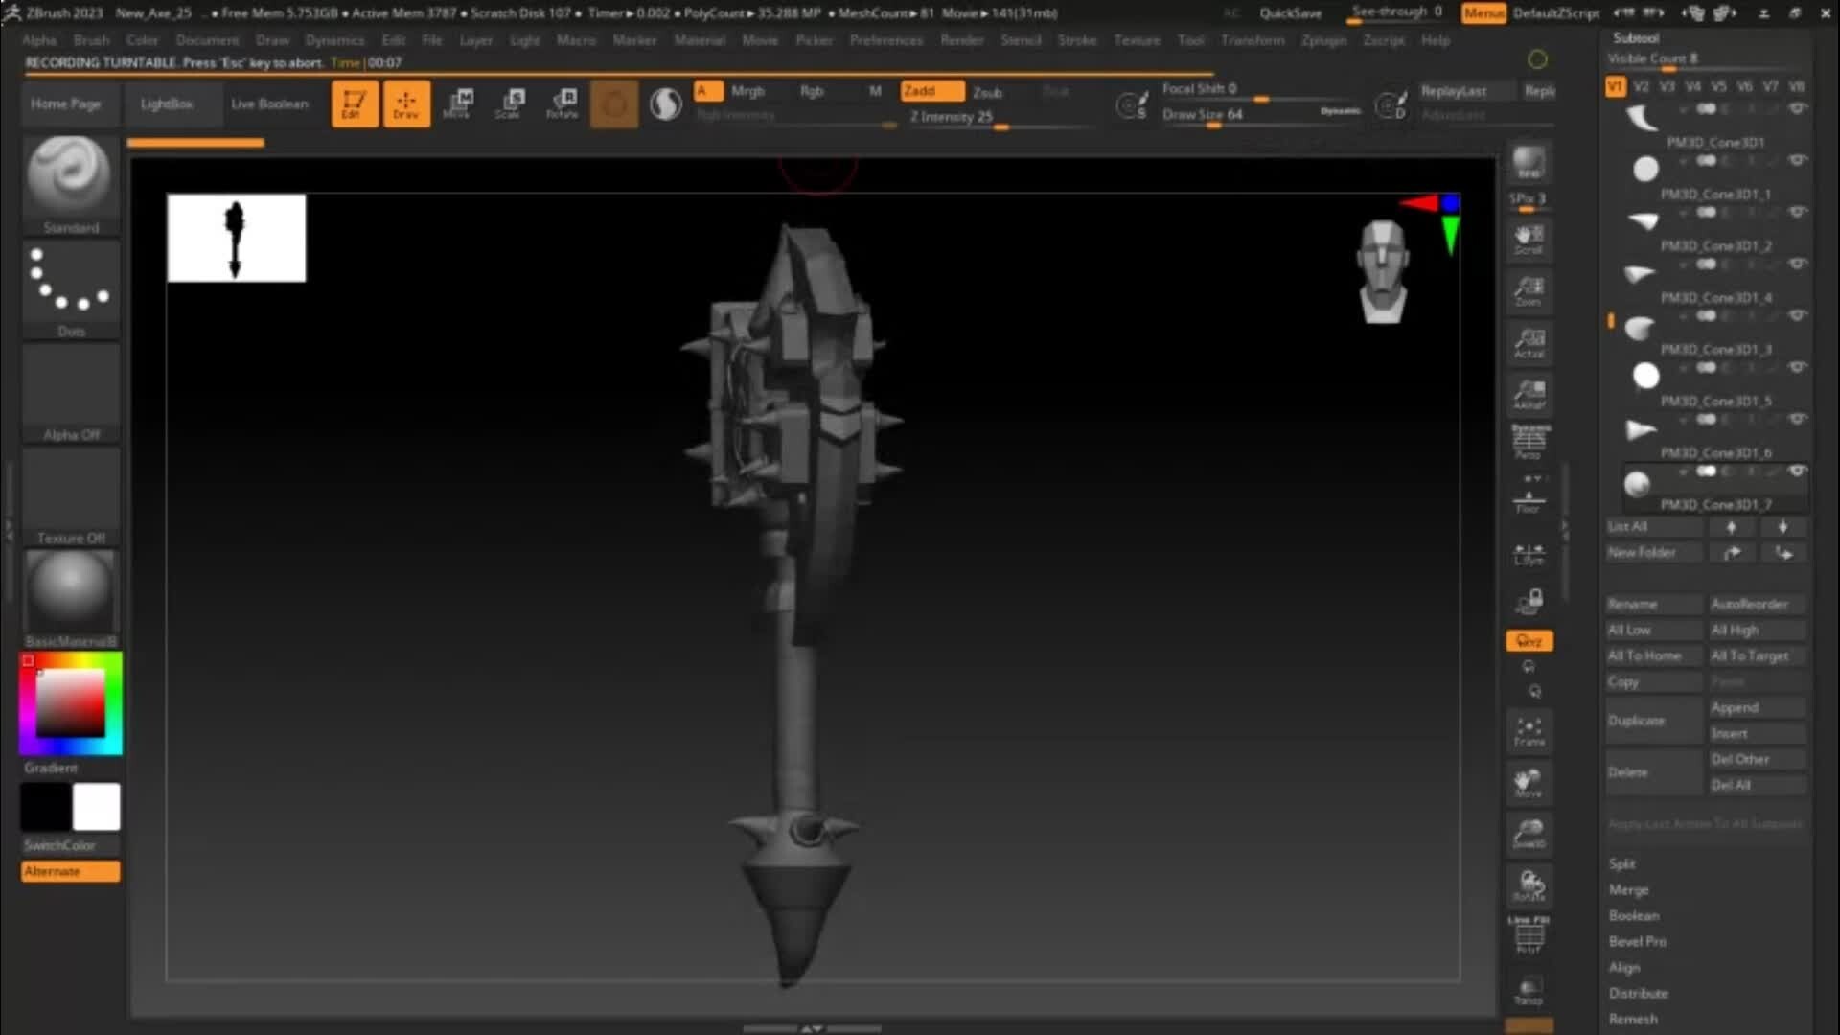Activate the Move icon on right strip
Image resolution: width=1840 pixels, height=1035 pixels.
click(1528, 783)
